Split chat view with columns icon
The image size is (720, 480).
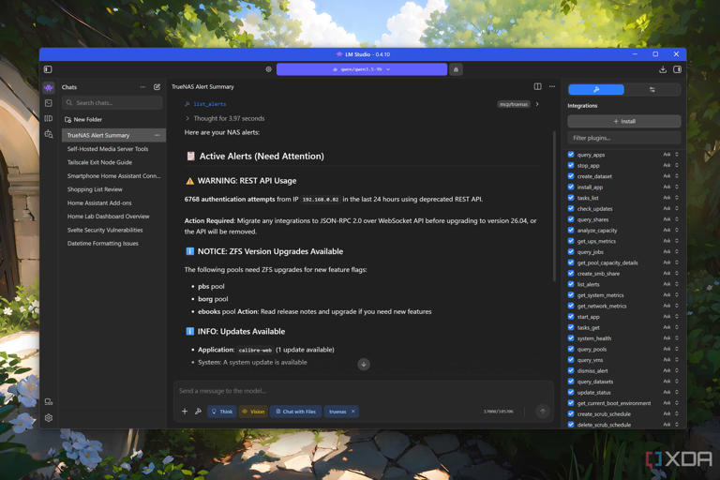(x=538, y=86)
